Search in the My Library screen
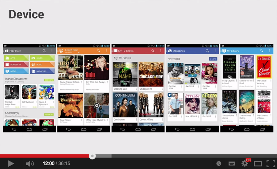Viewport: 277px width, 169px height. coord(262,51)
